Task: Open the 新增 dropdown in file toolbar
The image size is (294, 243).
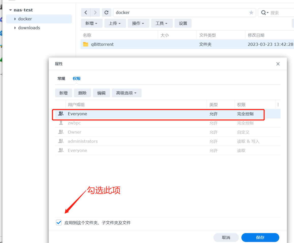Action: pos(91,23)
